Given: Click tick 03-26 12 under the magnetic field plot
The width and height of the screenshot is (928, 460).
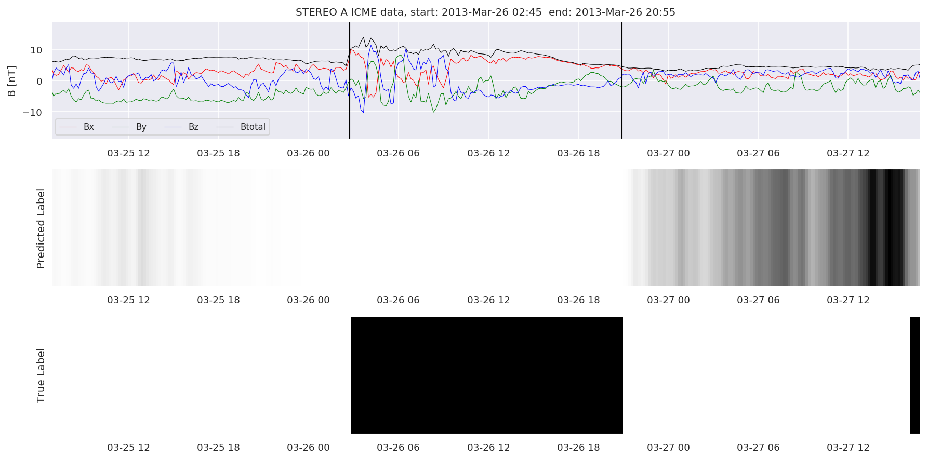Looking at the screenshot, I should coord(488,153).
